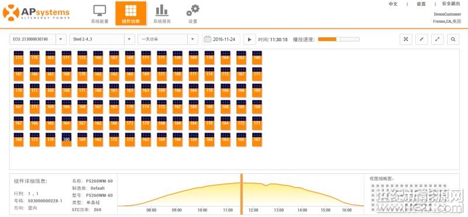Click the magnifier search icon
468x217 pixels.
coord(453,39)
